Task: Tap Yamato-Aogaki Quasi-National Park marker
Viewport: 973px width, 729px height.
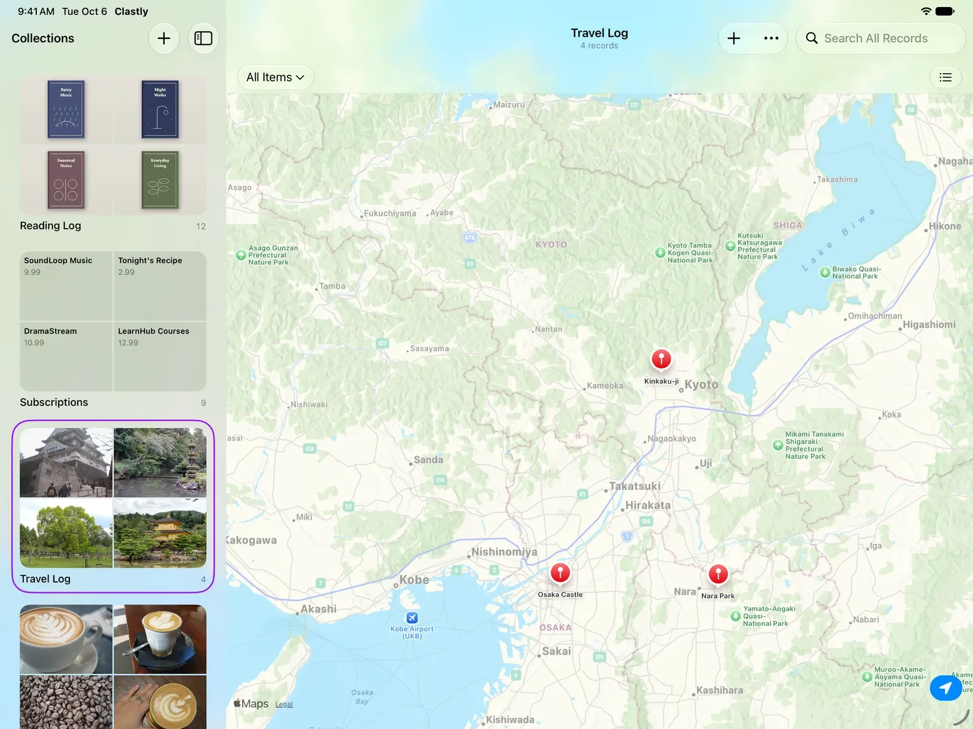Action: pyautogui.click(x=736, y=616)
